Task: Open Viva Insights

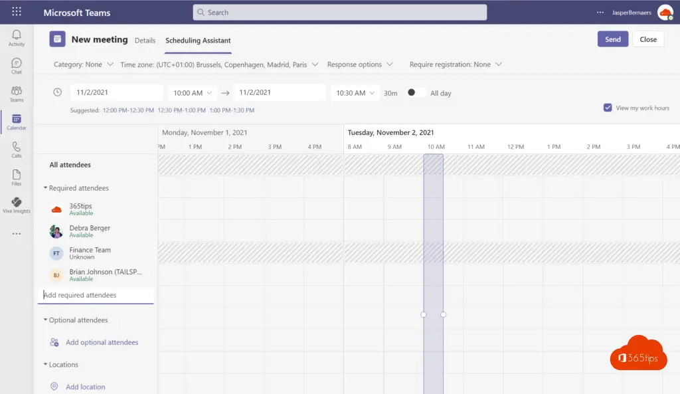Action: pos(17,205)
